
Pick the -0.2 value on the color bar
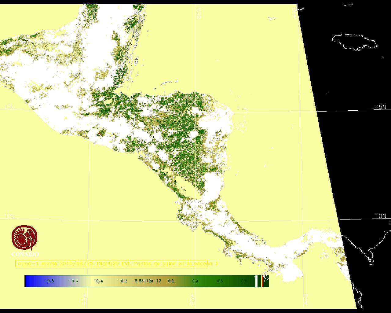[122, 281]
